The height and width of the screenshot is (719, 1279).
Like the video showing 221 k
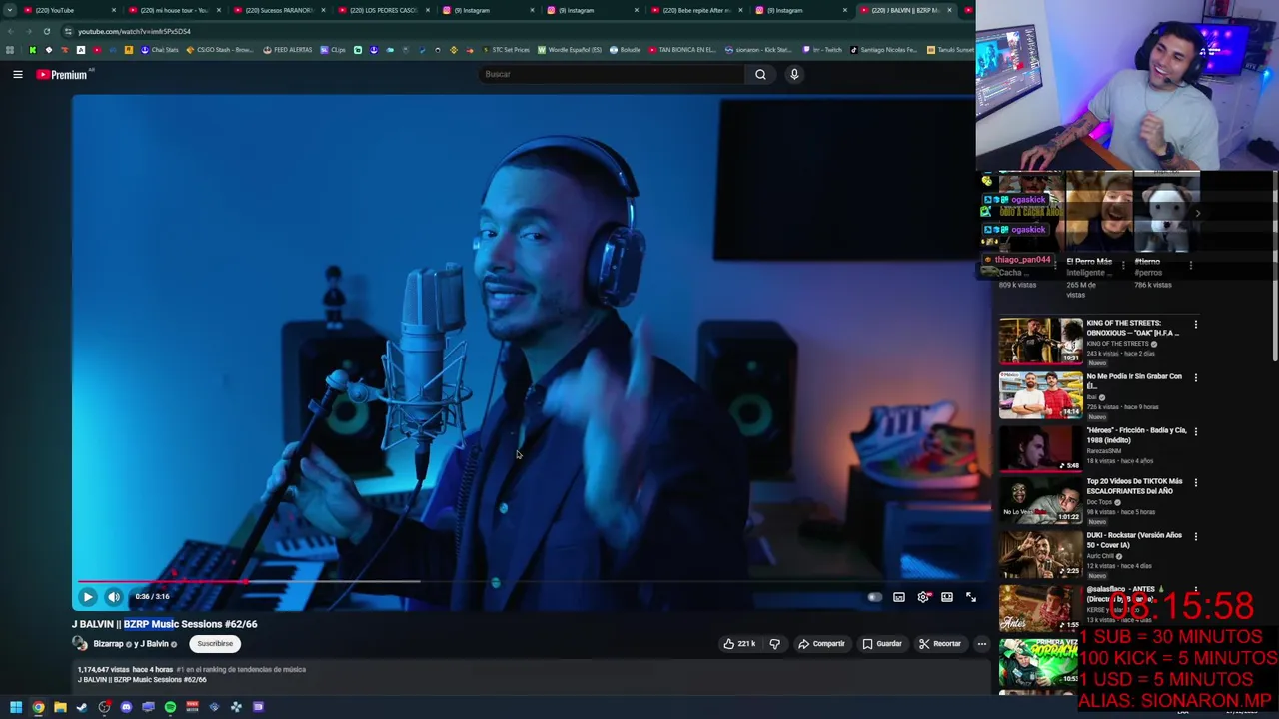click(x=739, y=644)
